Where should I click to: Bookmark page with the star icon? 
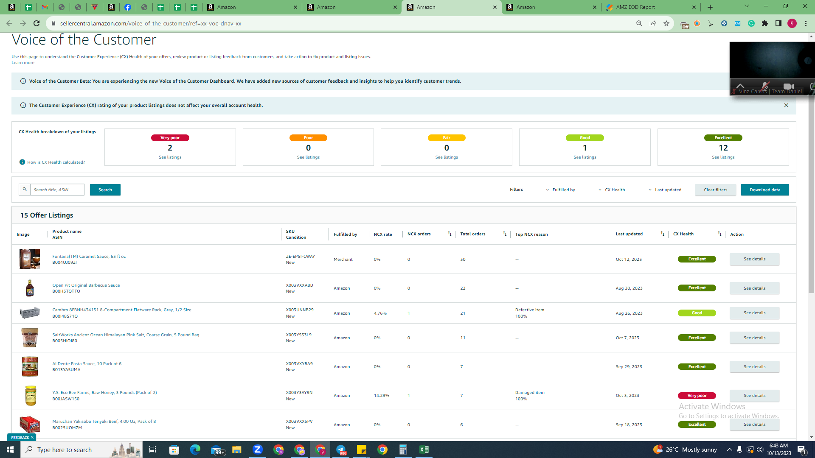pos(666,23)
